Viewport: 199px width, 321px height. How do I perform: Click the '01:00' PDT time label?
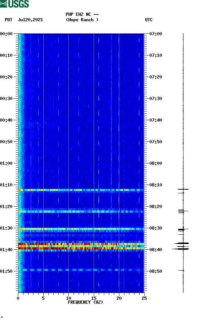pos(6,163)
